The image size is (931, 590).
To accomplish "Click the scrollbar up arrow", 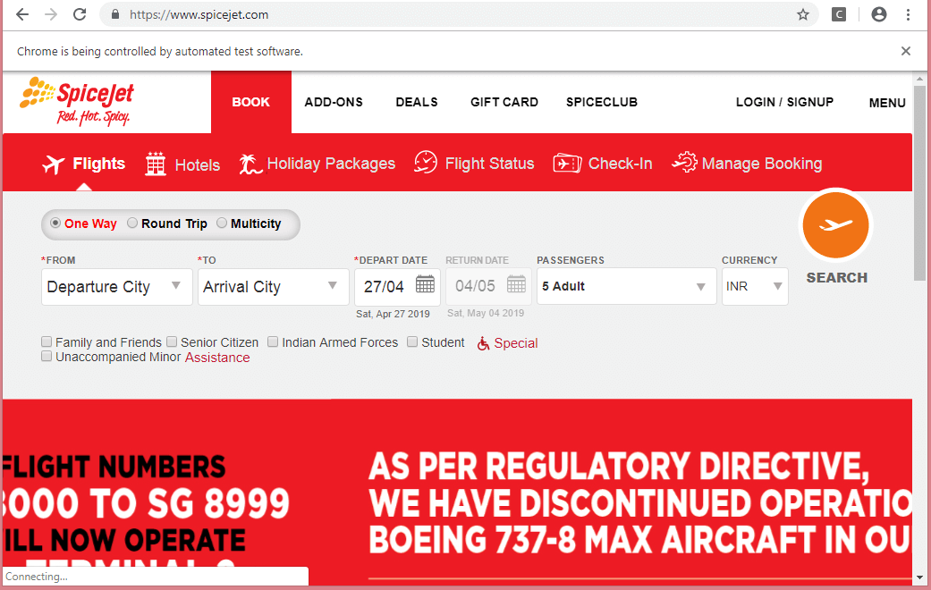I will pos(919,79).
